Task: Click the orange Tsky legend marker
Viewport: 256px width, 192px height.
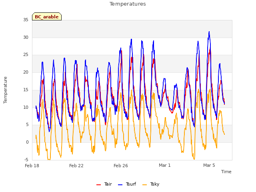Action: click(145, 185)
